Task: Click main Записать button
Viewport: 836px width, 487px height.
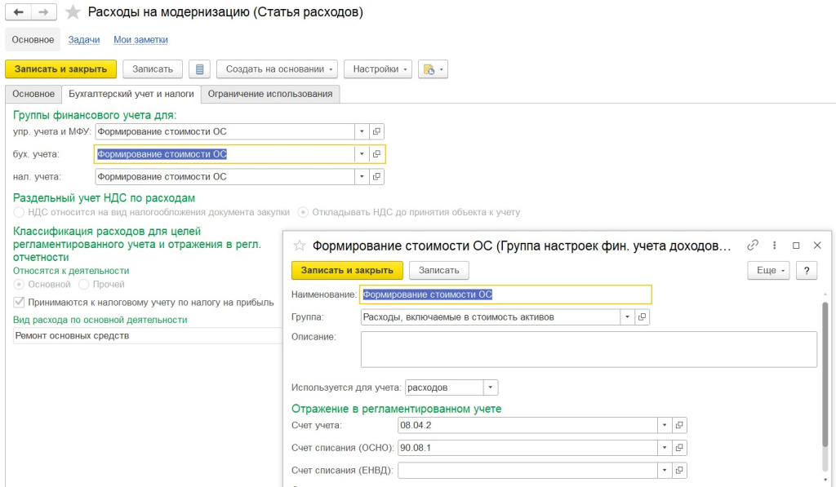Action: click(x=153, y=69)
